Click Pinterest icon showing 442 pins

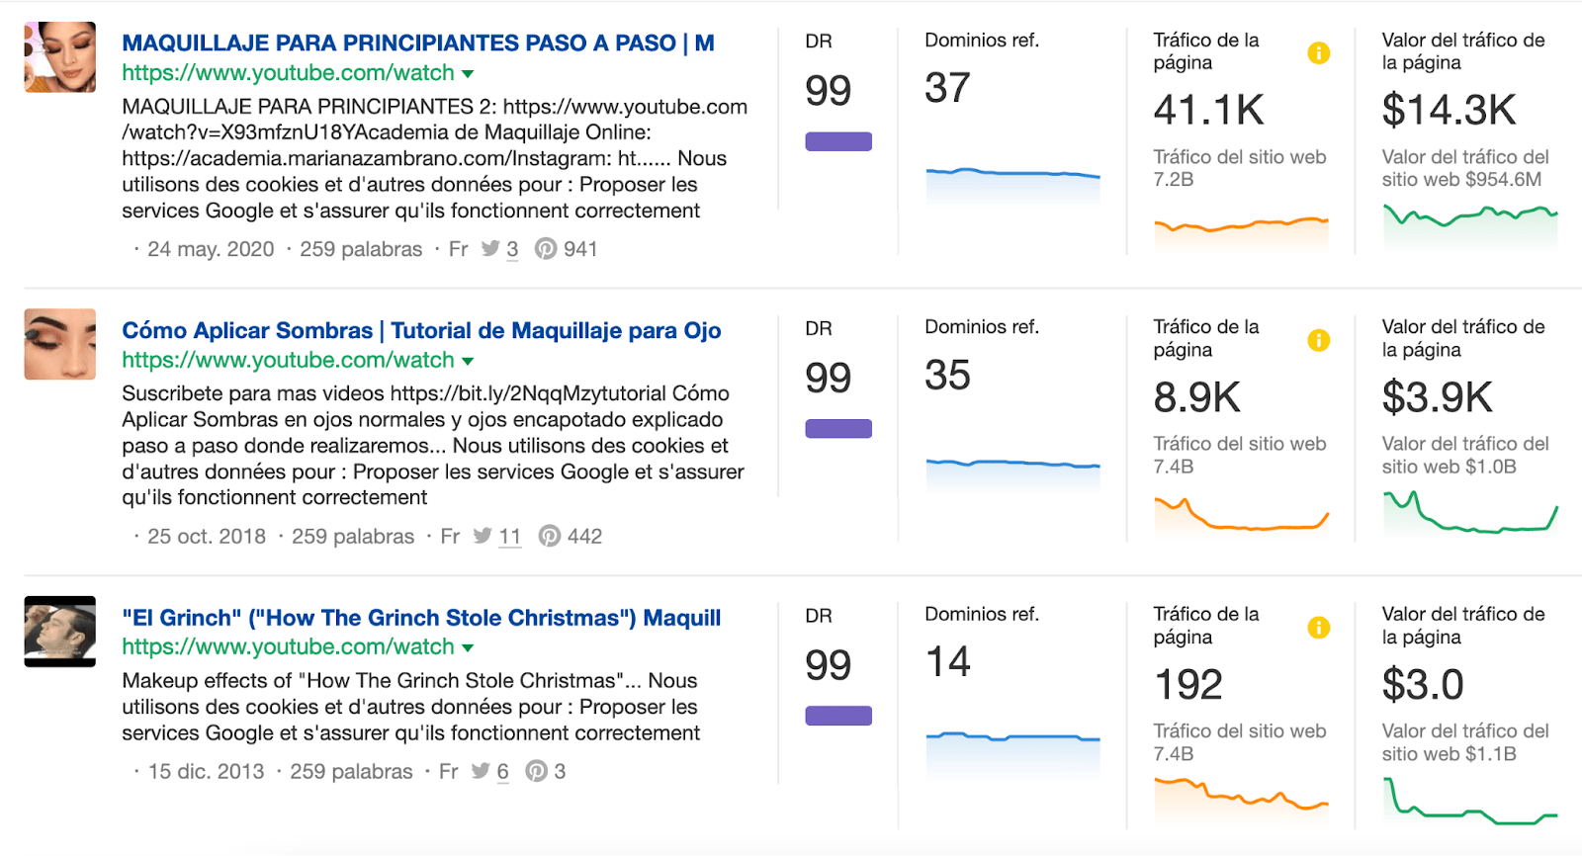click(550, 536)
